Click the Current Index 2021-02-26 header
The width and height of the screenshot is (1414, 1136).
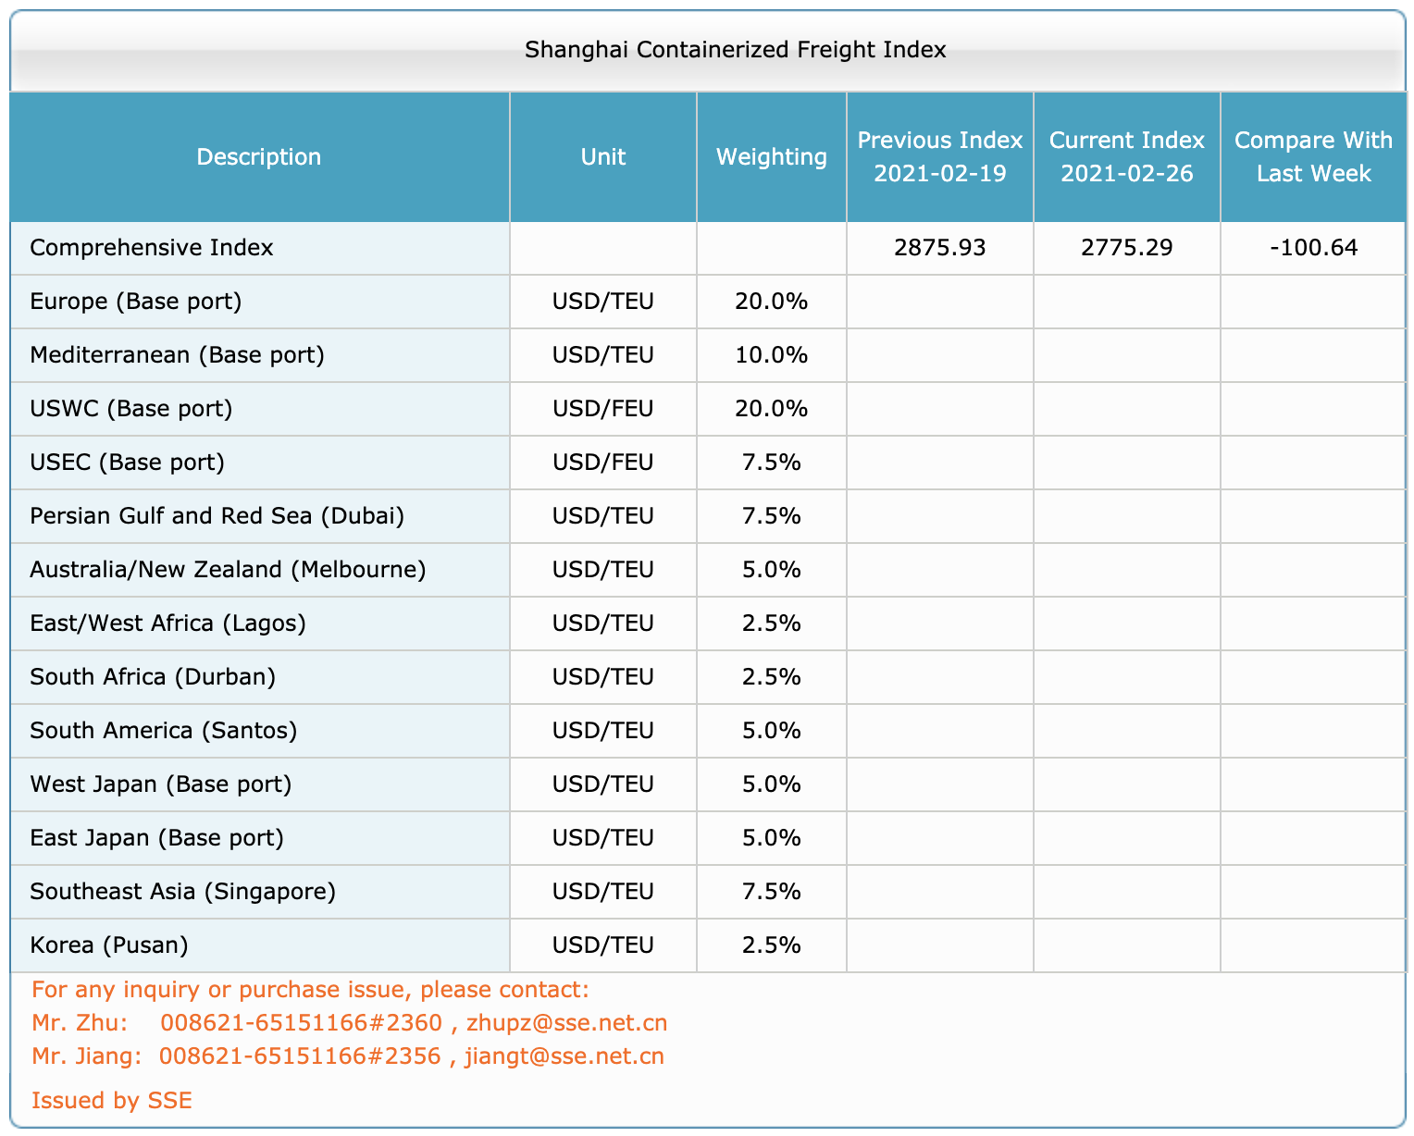(1127, 157)
